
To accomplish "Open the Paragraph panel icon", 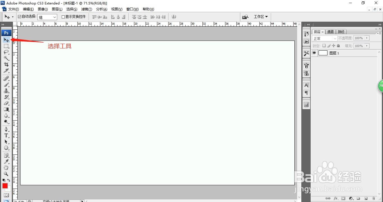I will [306, 93].
